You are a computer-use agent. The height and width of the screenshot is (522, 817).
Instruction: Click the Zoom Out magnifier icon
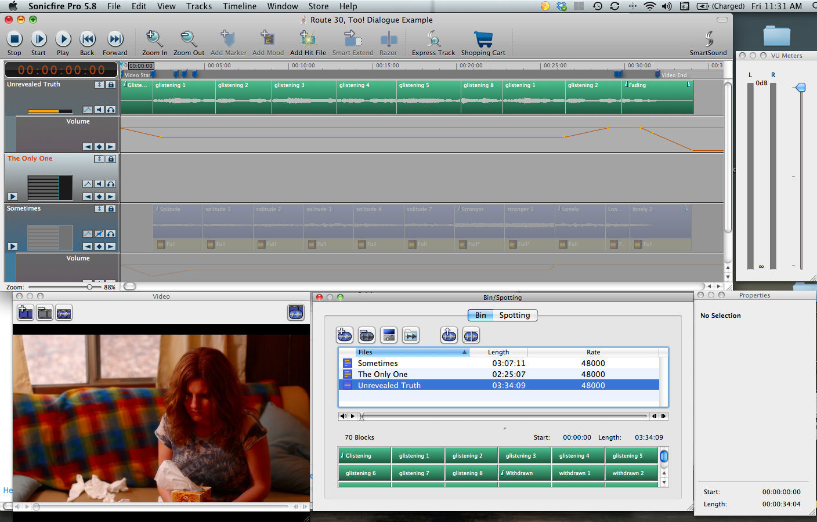[x=189, y=39]
